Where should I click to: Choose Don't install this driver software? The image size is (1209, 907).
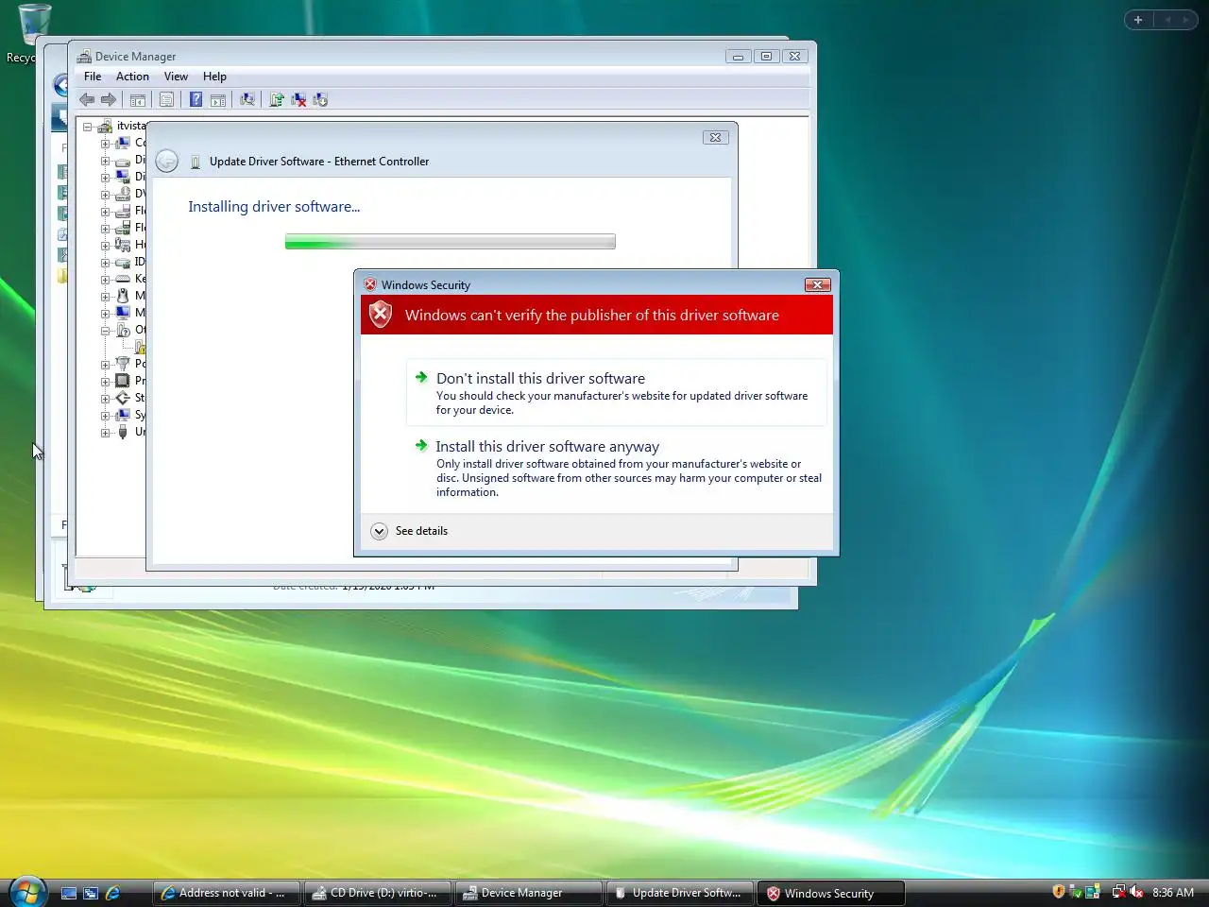click(x=617, y=392)
